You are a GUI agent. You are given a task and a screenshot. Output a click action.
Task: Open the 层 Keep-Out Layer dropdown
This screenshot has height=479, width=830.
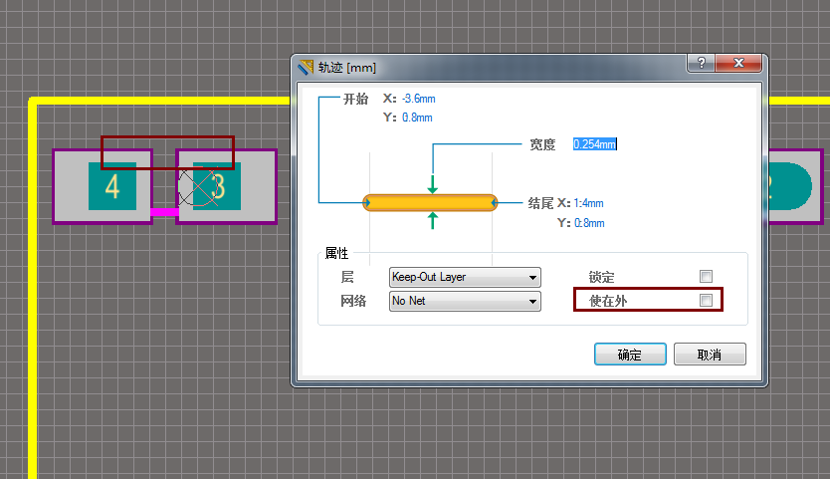(x=465, y=277)
